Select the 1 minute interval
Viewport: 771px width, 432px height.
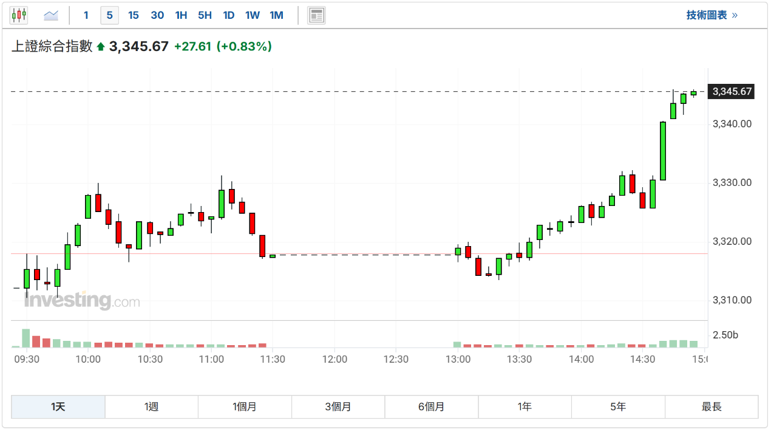[86, 15]
